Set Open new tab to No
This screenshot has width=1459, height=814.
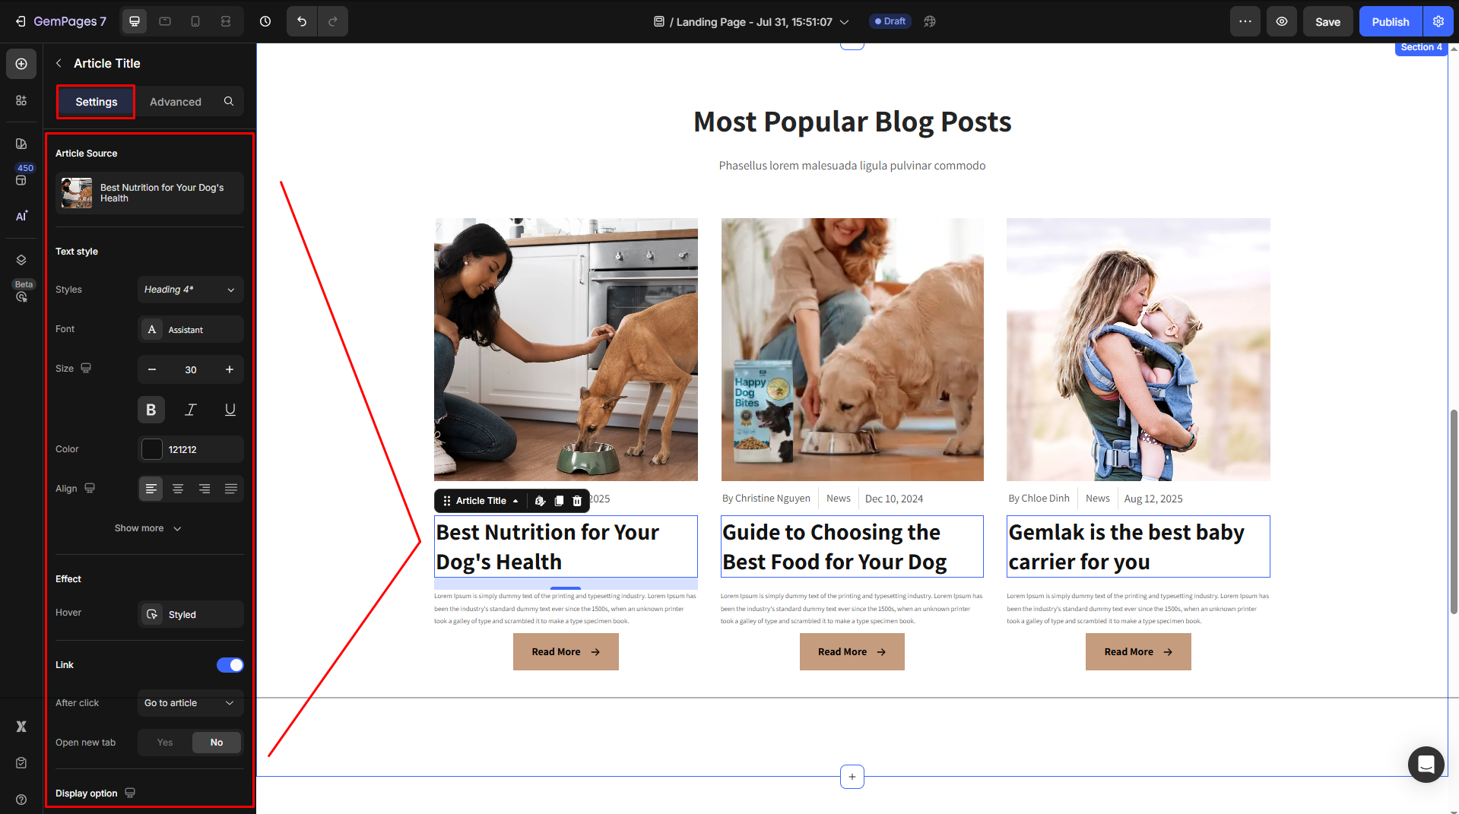(x=217, y=743)
